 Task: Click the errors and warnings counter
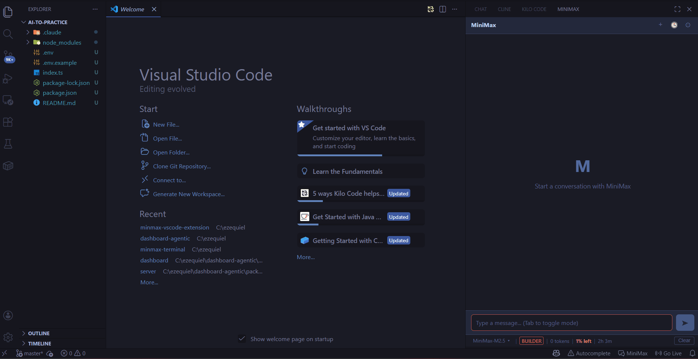pyautogui.click(x=73, y=353)
